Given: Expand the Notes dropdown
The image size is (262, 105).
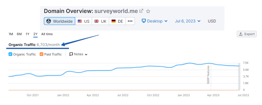Looking at the screenshot, I should 78,54.
